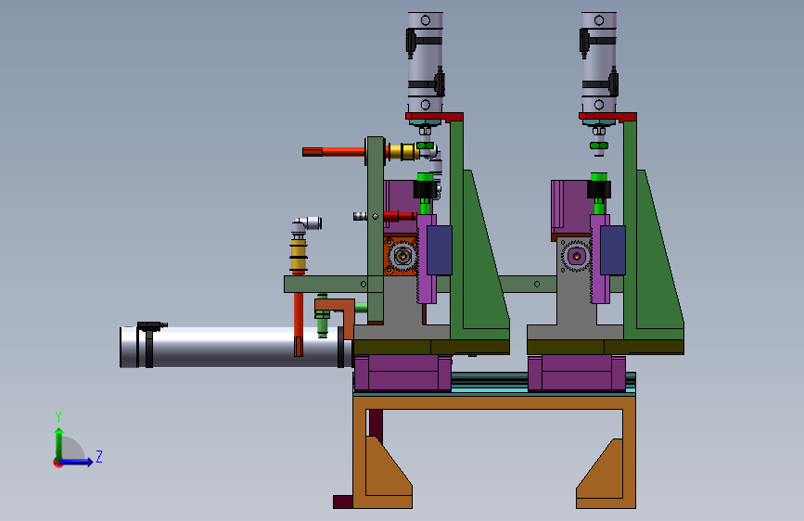Select the brown base frame top beam
The height and width of the screenshot is (521, 804).
tap(494, 402)
